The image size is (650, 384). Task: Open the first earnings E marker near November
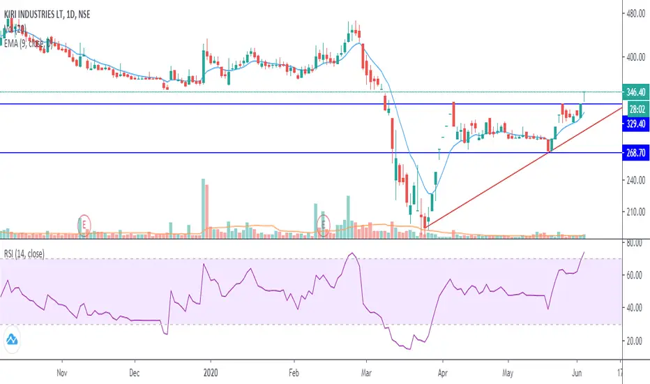click(x=84, y=226)
